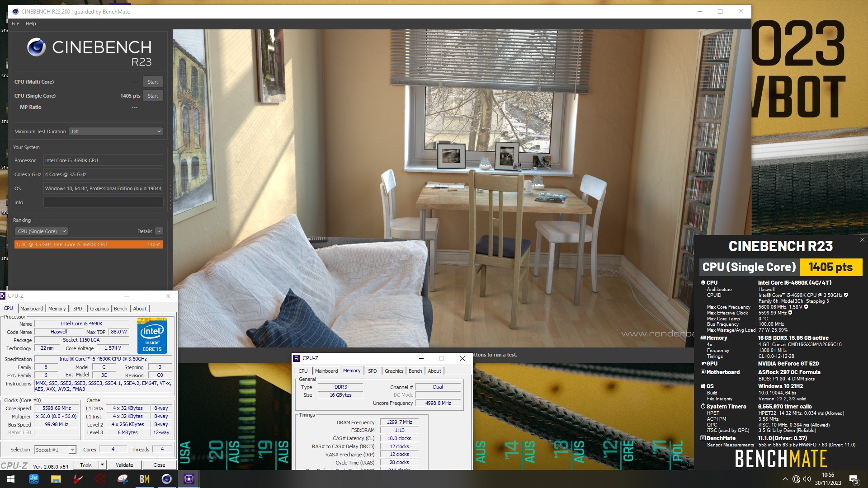Click the Core Voltage 1.574 V value

pyautogui.click(x=113, y=348)
